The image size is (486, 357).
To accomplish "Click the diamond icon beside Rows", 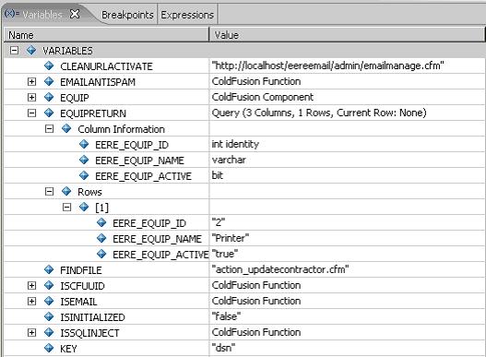I will (x=66, y=191).
